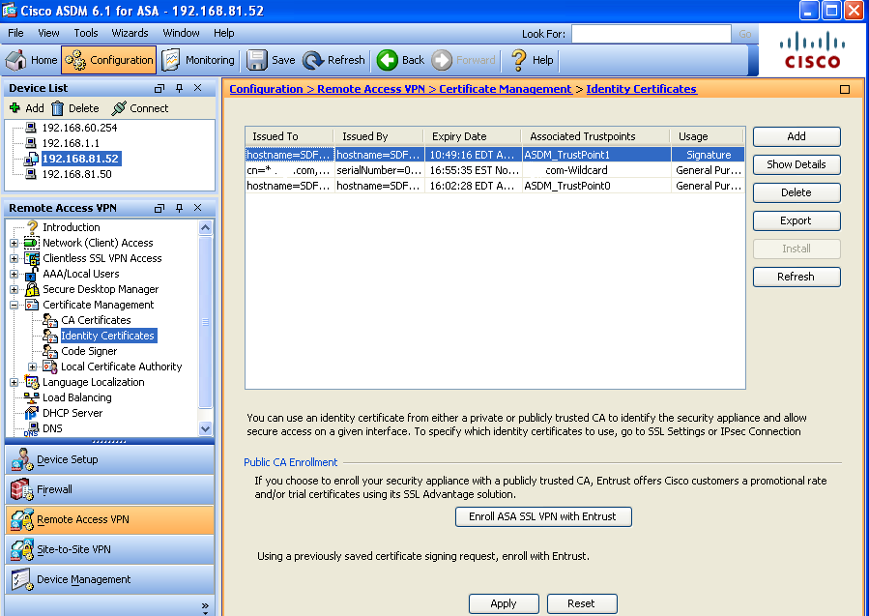Undock the Device List panel
Viewport: 869px width, 616px height.
pos(159,88)
